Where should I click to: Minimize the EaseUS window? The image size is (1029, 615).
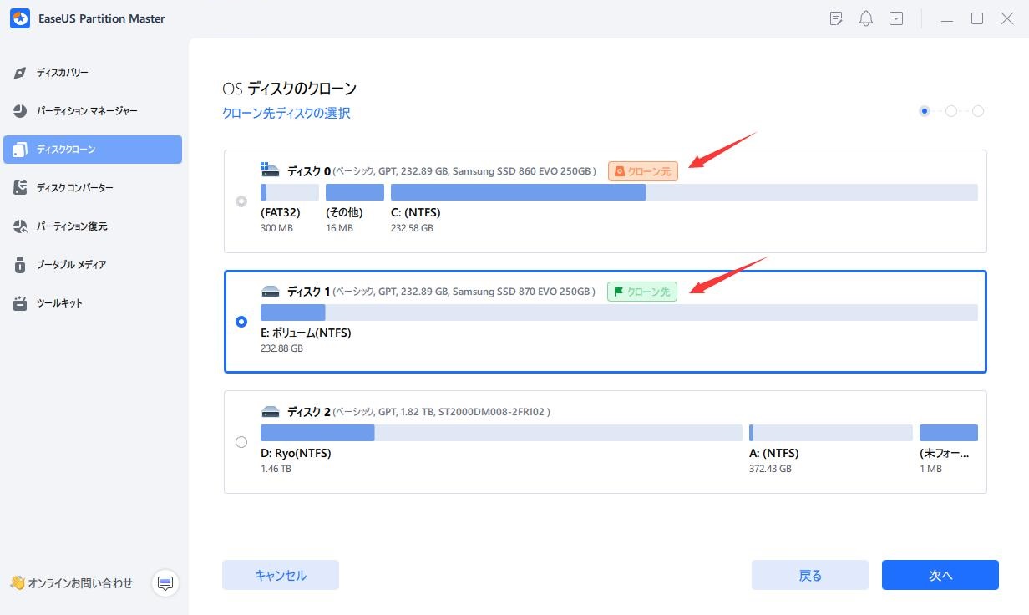[947, 18]
